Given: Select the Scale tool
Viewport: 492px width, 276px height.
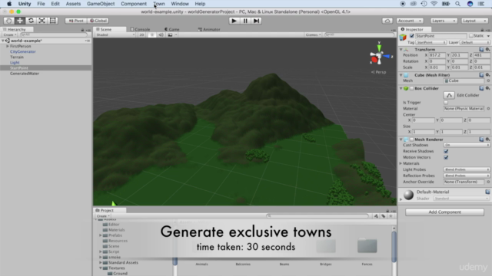Looking at the screenshot, I should (x=42, y=21).
